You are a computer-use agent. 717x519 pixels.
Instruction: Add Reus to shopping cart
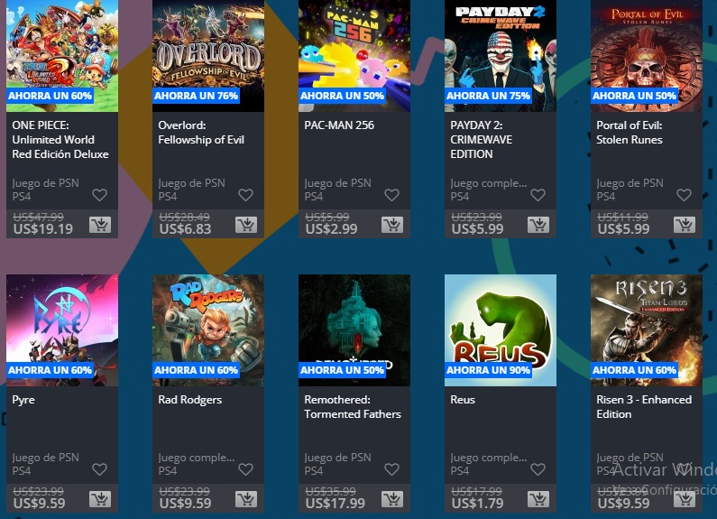click(538, 499)
